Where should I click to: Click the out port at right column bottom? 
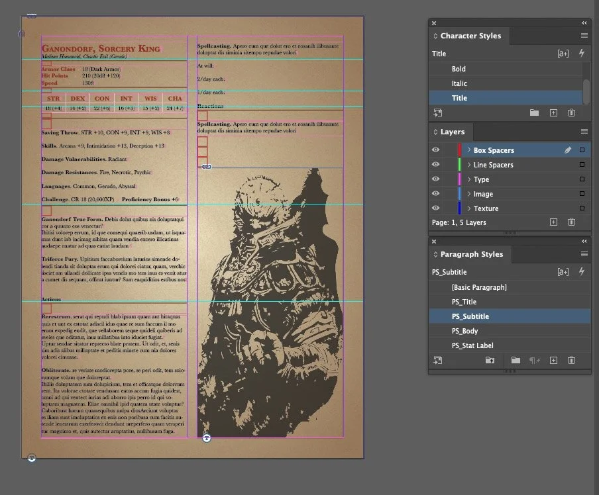click(x=207, y=438)
